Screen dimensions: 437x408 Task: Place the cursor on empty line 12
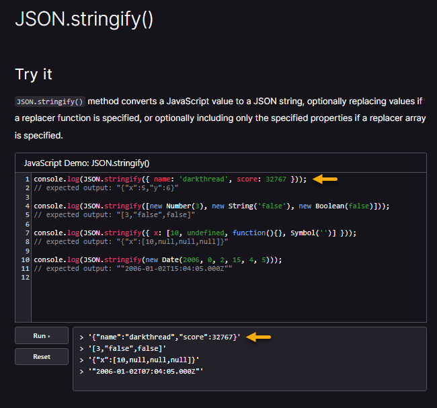134,278
